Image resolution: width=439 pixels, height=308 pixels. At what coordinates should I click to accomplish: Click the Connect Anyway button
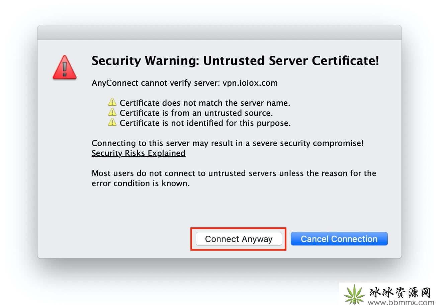(x=239, y=239)
